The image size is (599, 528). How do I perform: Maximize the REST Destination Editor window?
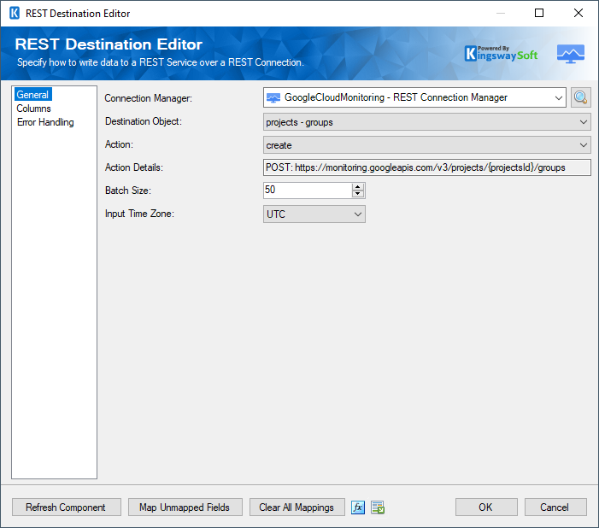click(x=539, y=13)
